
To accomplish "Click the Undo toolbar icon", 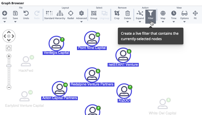I will 26,13.
